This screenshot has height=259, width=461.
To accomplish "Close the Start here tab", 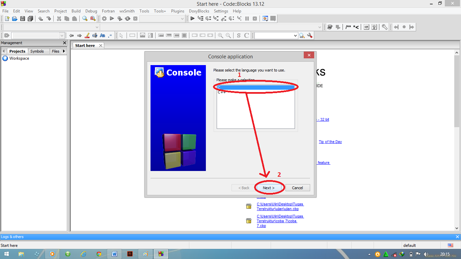I will pos(101,46).
